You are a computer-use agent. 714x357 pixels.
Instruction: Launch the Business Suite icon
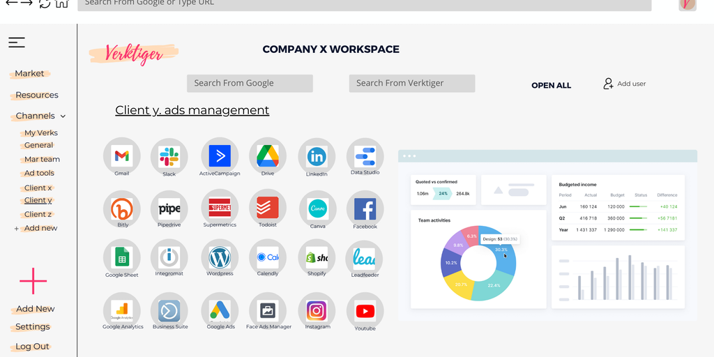[x=169, y=311]
